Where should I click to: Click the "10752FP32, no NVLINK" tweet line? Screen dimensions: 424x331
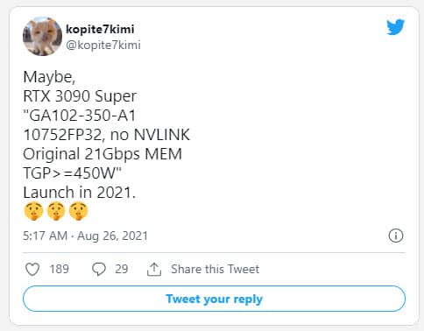click(x=107, y=135)
